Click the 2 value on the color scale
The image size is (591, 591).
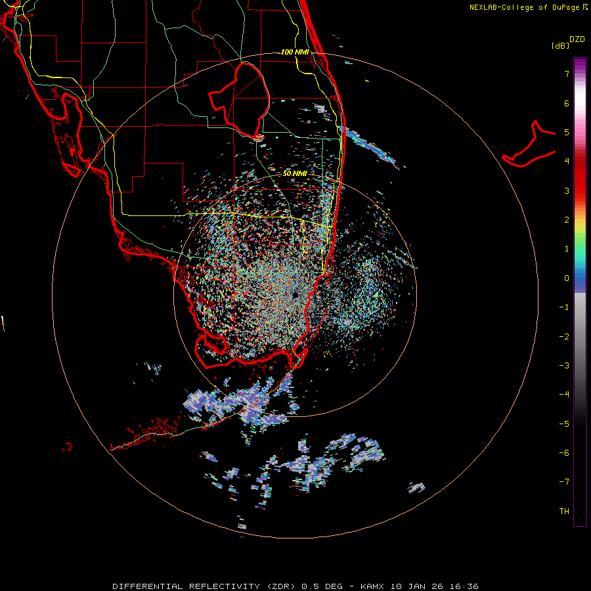point(567,220)
